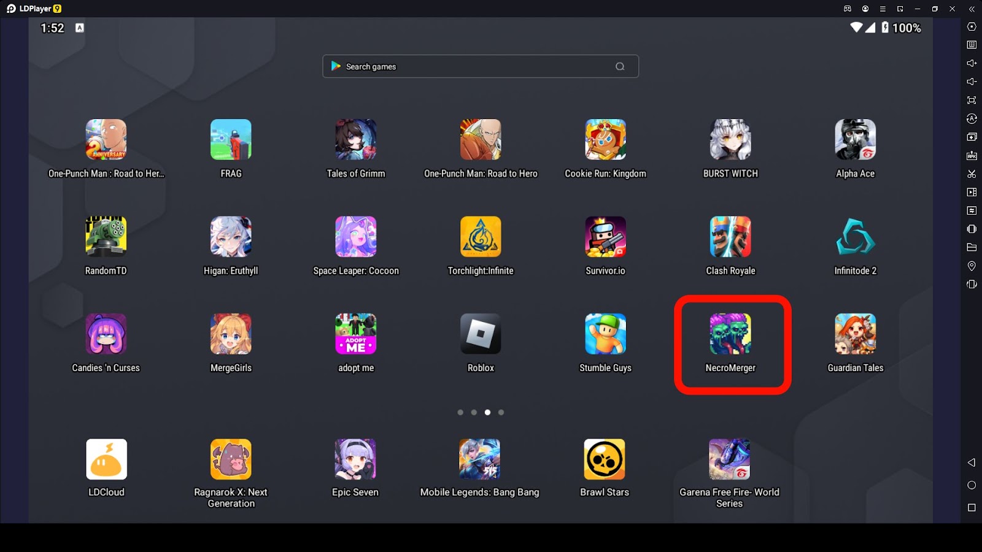Open the user account icon in title bar
982x552 pixels.
(865, 9)
